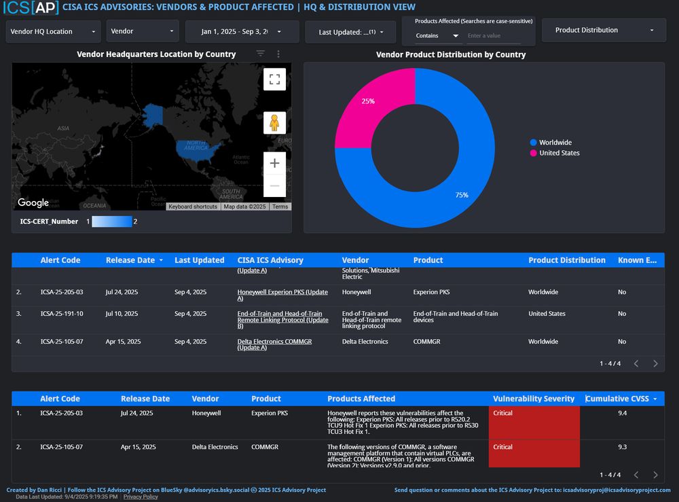This screenshot has height=502, width=679.
Task: Open the map chart three-dot menu
Action: 278,54
